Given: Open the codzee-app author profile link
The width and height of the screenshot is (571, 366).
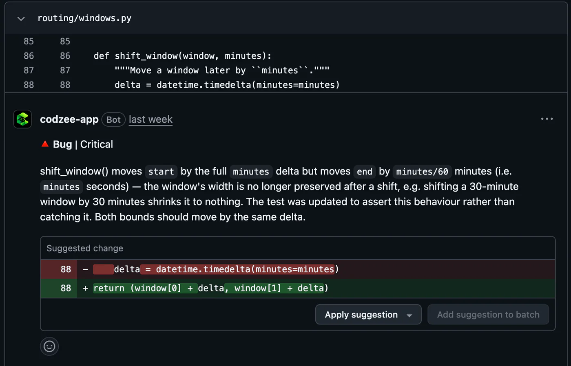Looking at the screenshot, I should (x=69, y=119).
